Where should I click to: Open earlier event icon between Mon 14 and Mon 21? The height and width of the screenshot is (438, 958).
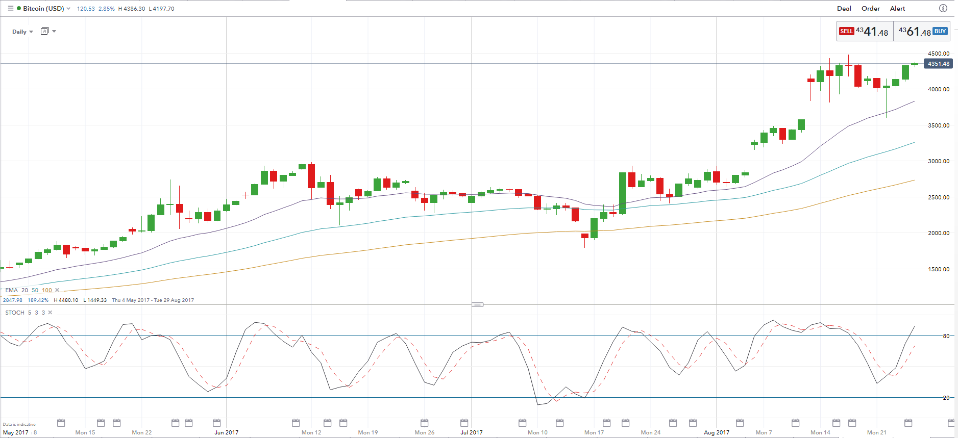(x=837, y=423)
